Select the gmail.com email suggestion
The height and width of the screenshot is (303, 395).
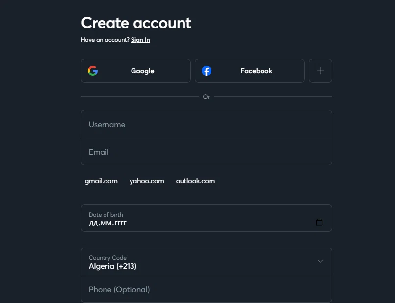101,181
